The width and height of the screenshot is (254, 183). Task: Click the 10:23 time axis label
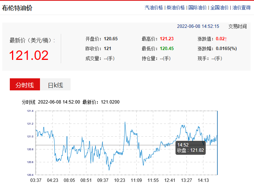pyautogui.click(x=119, y=180)
